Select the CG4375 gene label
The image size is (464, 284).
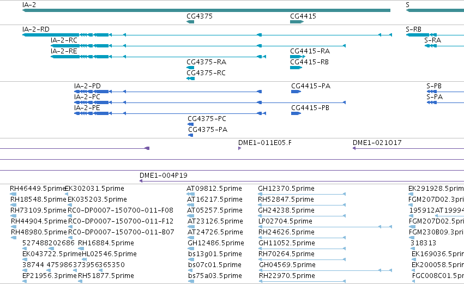(x=200, y=16)
